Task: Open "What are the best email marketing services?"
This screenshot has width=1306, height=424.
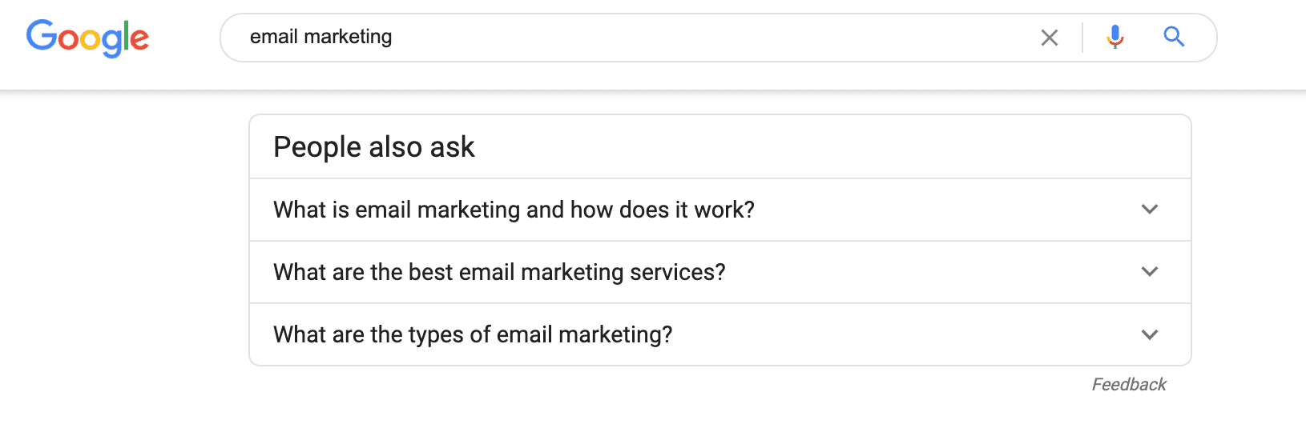Action: pyautogui.click(x=499, y=272)
